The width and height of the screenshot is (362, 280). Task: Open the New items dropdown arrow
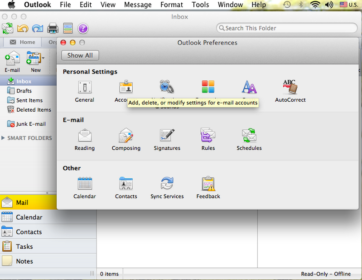pos(43,58)
